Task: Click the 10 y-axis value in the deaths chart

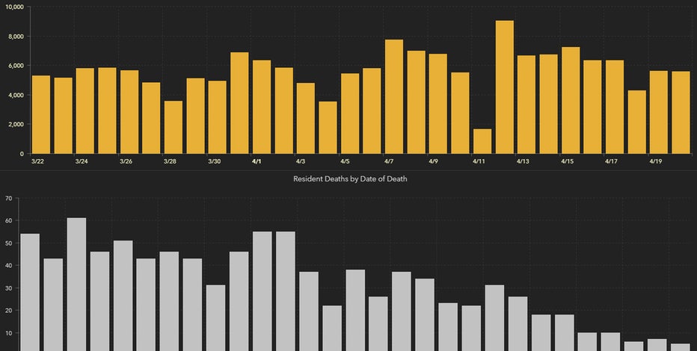Action: click(x=8, y=333)
